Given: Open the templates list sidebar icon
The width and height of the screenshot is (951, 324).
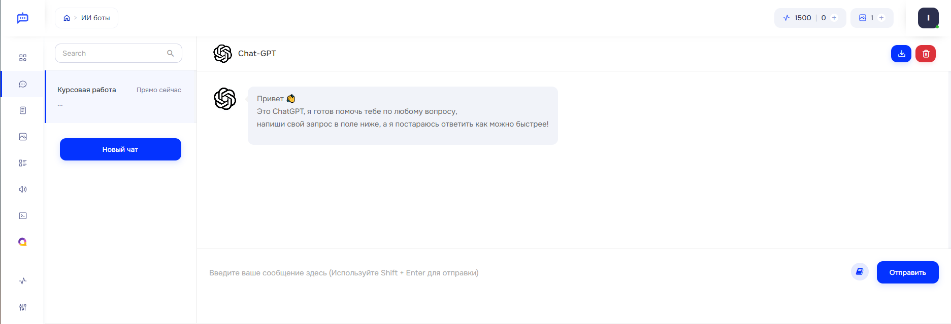Looking at the screenshot, I should pyautogui.click(x=23, y=163).
